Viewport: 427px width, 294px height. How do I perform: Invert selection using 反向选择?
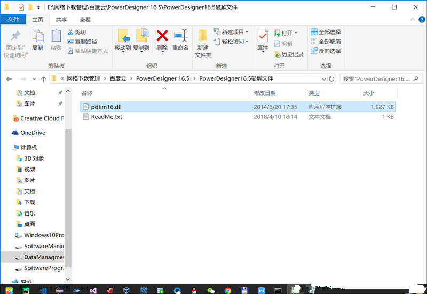tap(326, 51)
